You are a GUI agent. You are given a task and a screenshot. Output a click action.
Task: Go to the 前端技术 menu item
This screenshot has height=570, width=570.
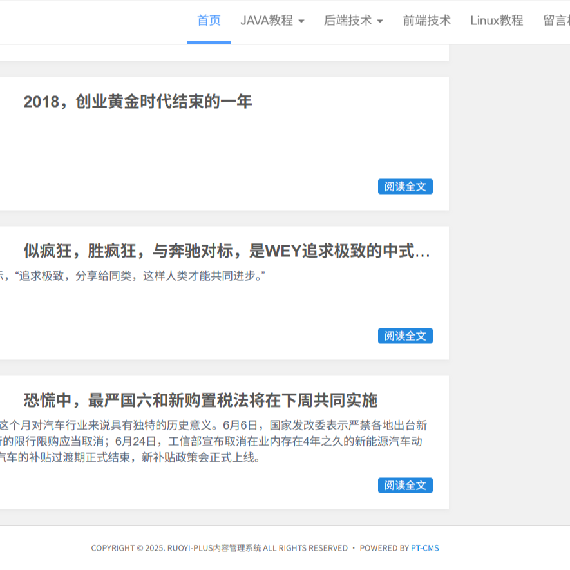pyautogui.click(x=426, y=21)
